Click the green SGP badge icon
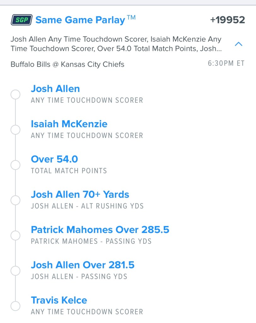 [21, 20]
